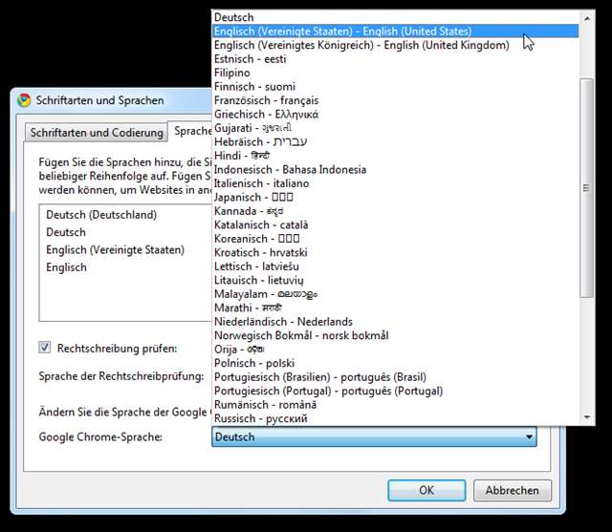The width and height of the screenshot is (612, 532).
Task: Choose Kroatisch - hrvatski
Action: [395, 252]
